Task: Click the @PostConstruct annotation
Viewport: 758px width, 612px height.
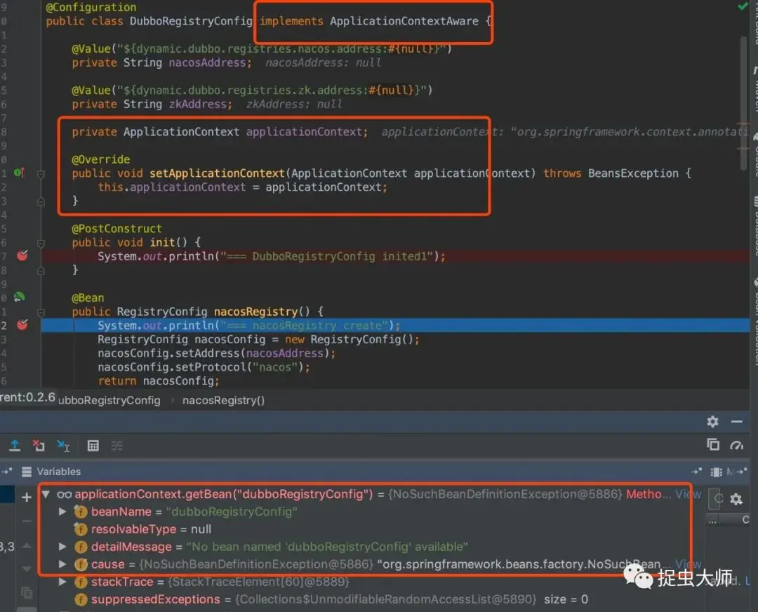Action: pyautogui.click(x=117, y=228)
